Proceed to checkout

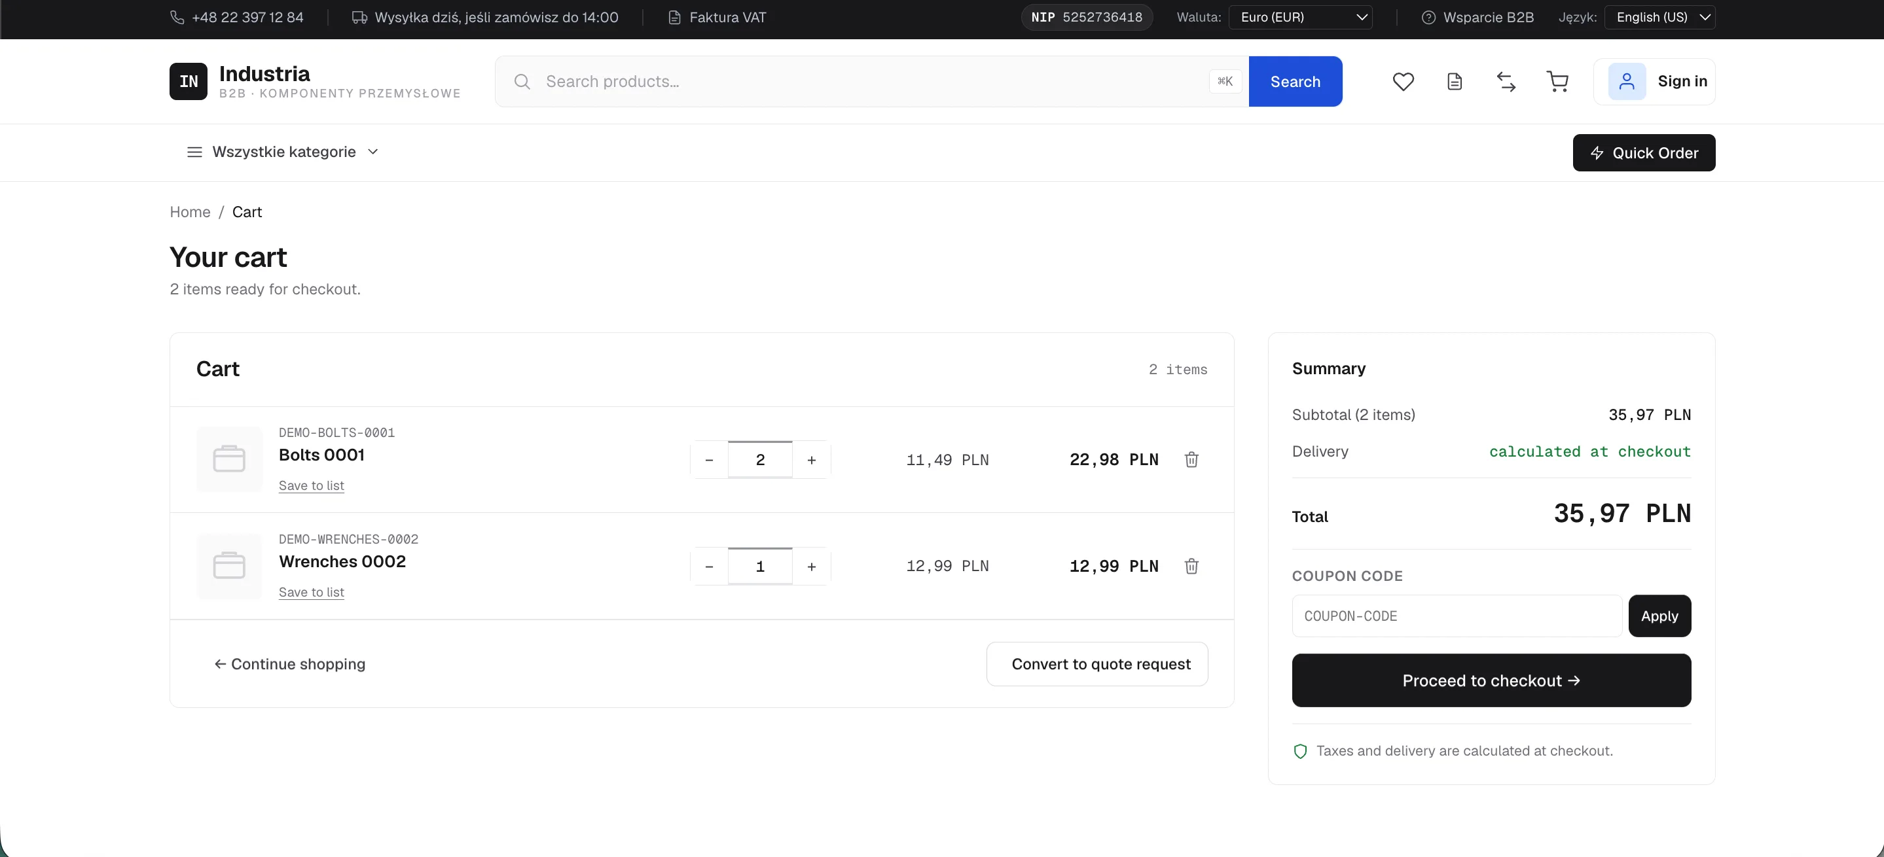click(1491, 680)
